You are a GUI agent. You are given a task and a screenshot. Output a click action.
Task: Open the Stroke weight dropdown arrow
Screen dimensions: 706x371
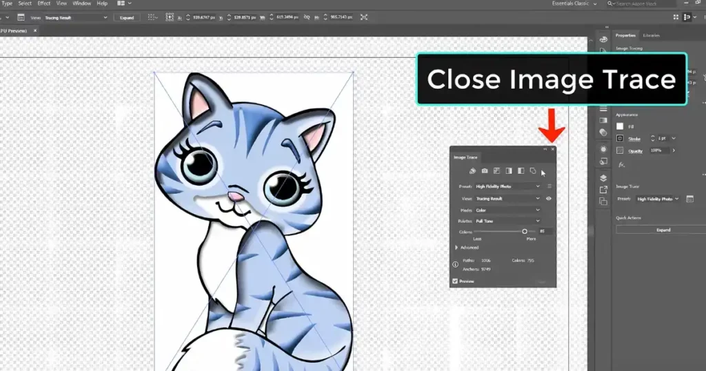[674, 138]
